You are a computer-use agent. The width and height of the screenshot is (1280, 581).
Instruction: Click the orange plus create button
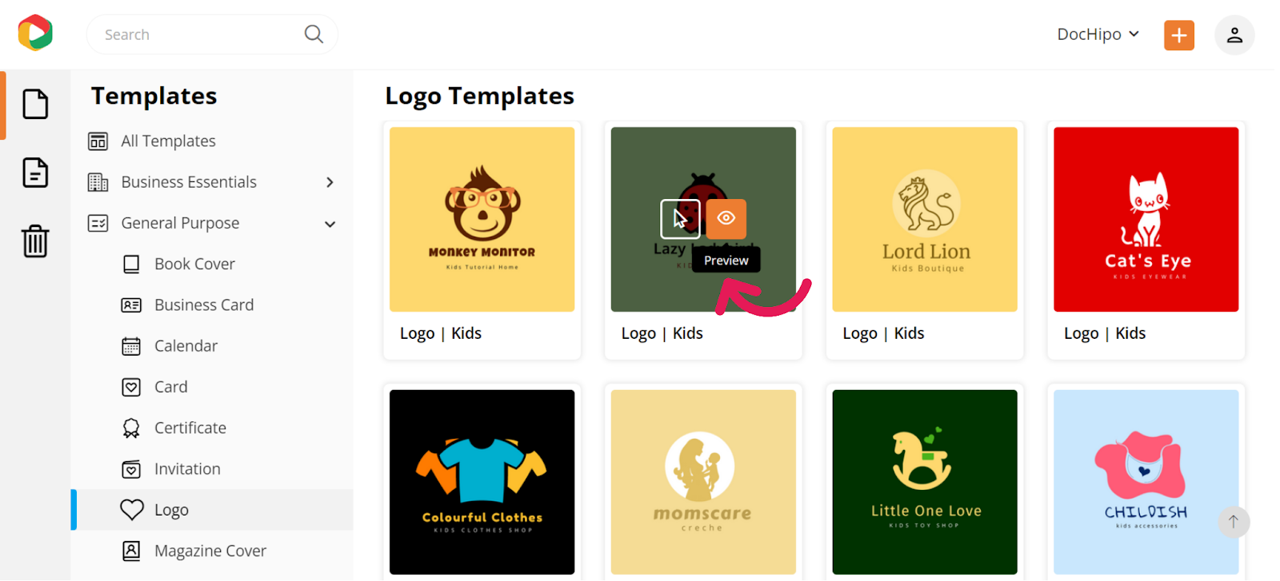click(x=1178, y=35)
